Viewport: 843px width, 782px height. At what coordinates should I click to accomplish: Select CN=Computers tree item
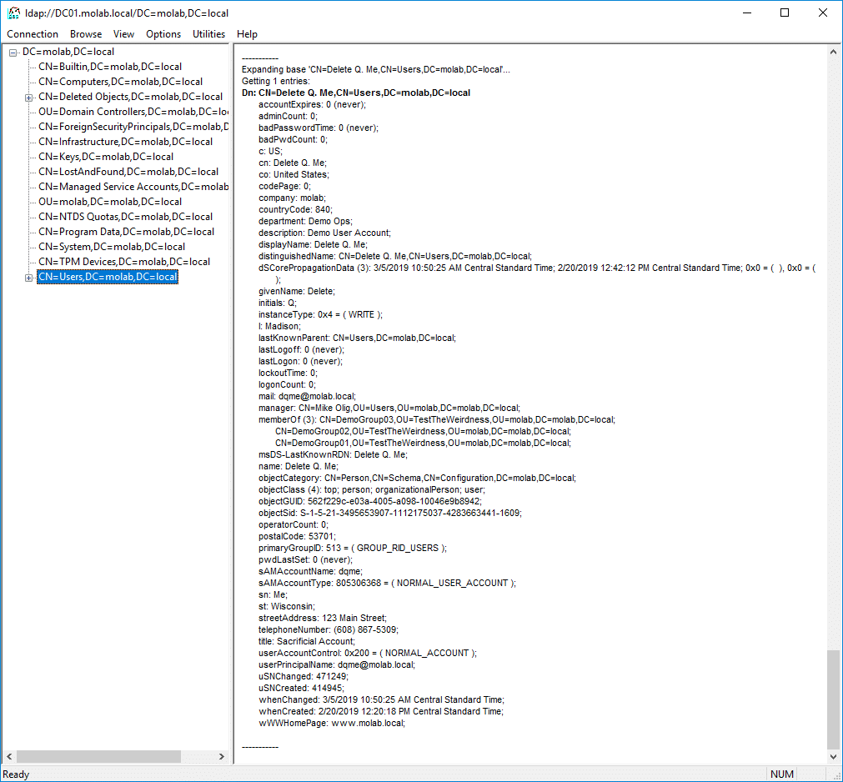click(120, 82)
